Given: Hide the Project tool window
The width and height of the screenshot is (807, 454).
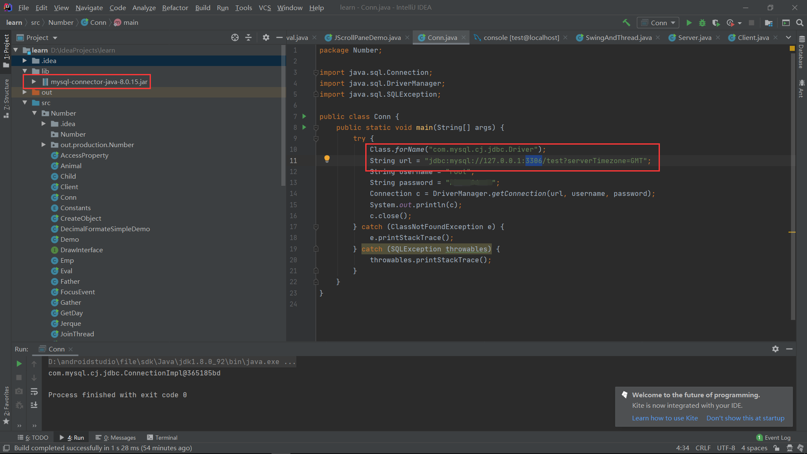Looking at the screenshot, I should (279, 37).
